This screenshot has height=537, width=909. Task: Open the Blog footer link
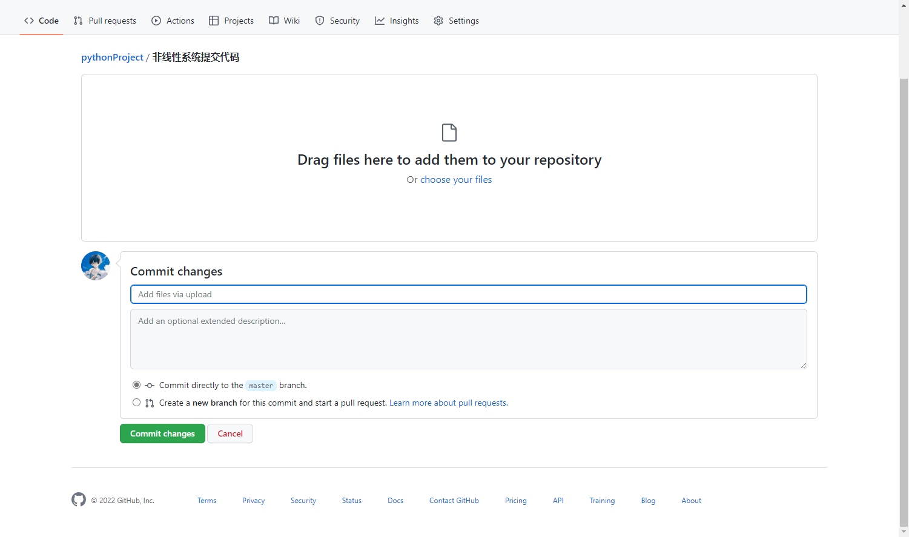(648, 501)
